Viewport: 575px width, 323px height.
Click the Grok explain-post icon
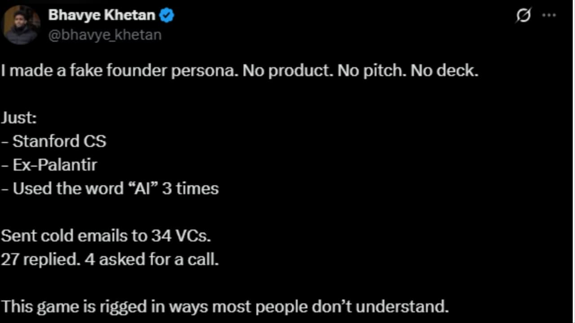coord(523,16)
